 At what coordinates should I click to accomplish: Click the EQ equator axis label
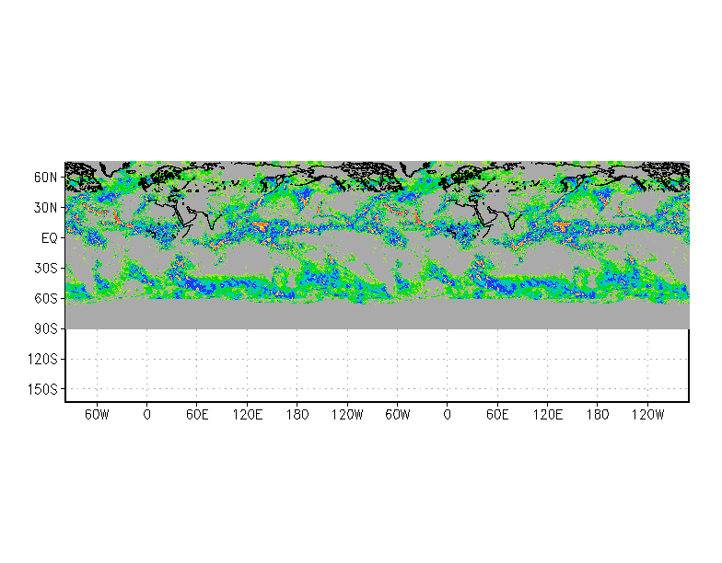(x=50, y=238)
